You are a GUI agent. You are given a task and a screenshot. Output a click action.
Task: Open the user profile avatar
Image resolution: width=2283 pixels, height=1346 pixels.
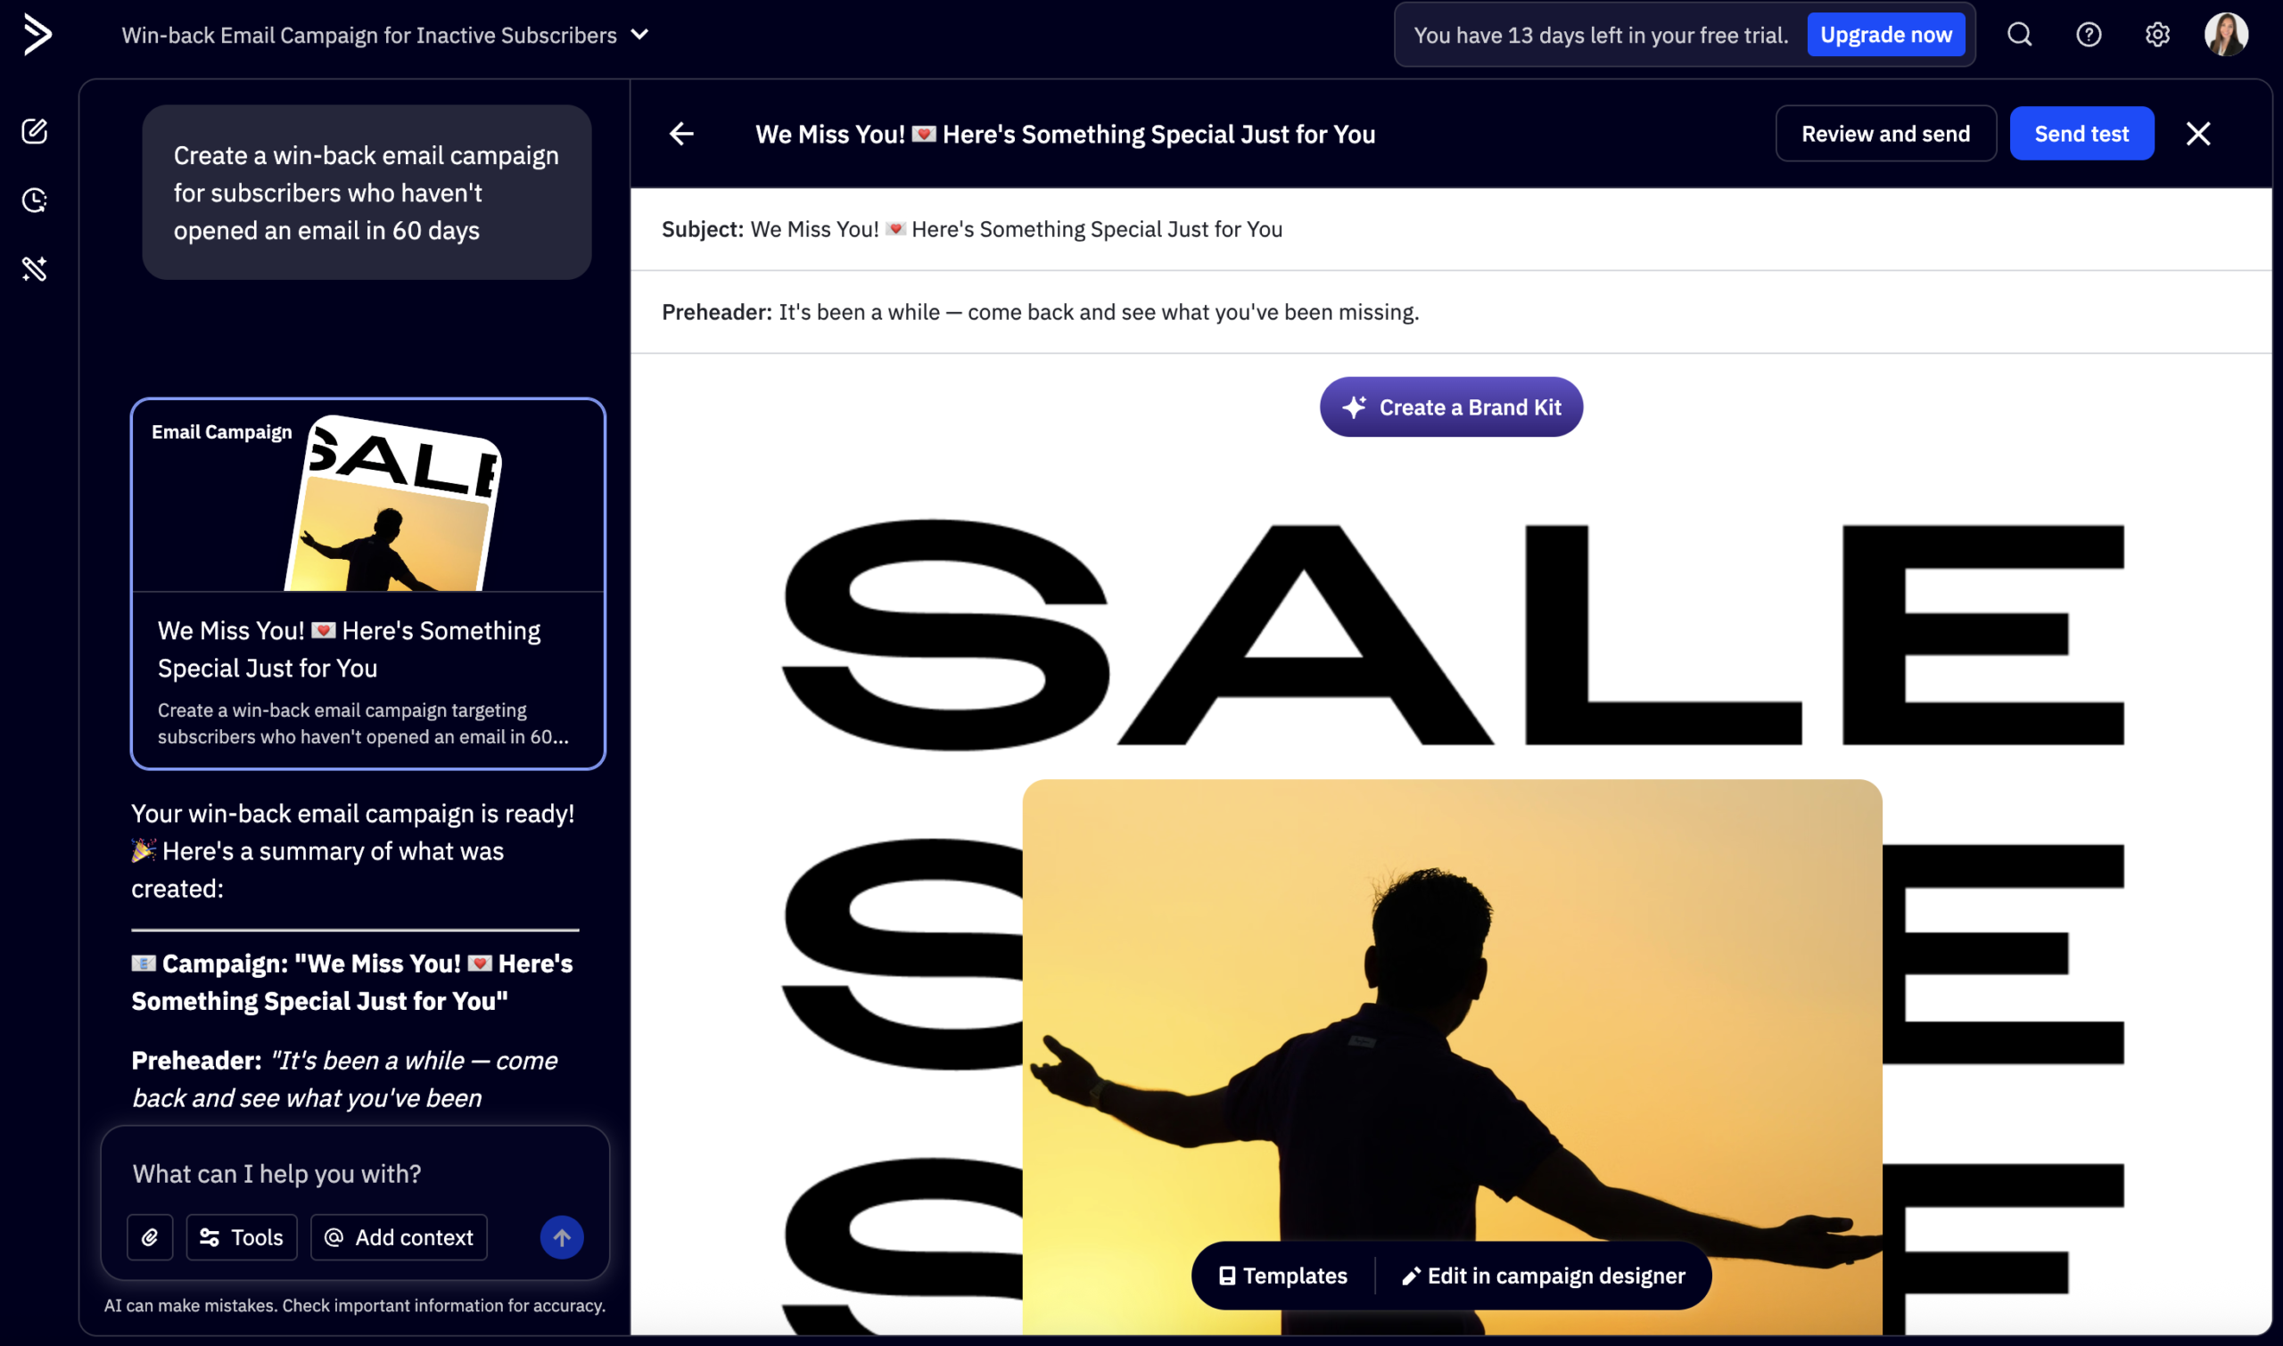[2227, 35]
